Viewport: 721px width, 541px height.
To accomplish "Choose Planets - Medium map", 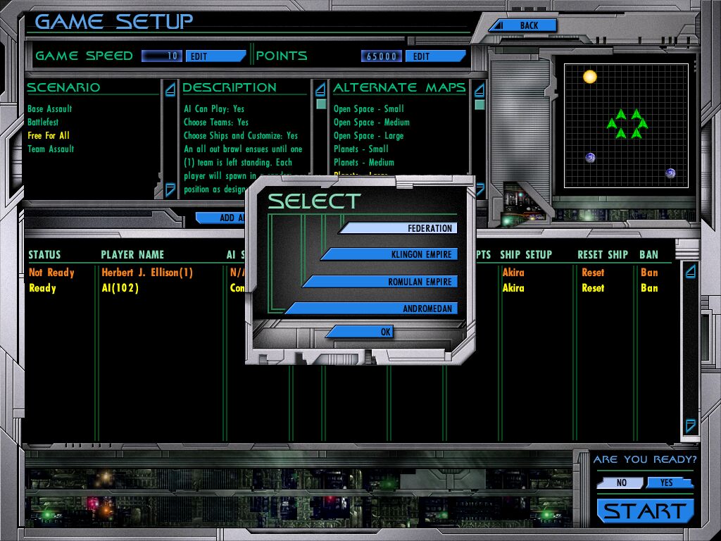I will (x=364, y=163).
